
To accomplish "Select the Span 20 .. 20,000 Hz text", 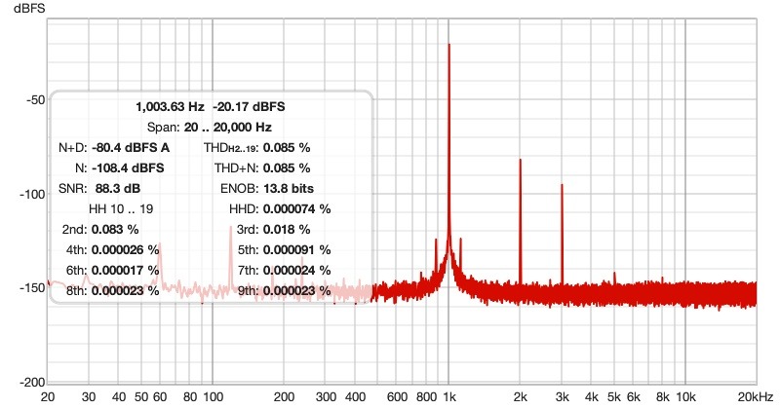I will 209,128.
